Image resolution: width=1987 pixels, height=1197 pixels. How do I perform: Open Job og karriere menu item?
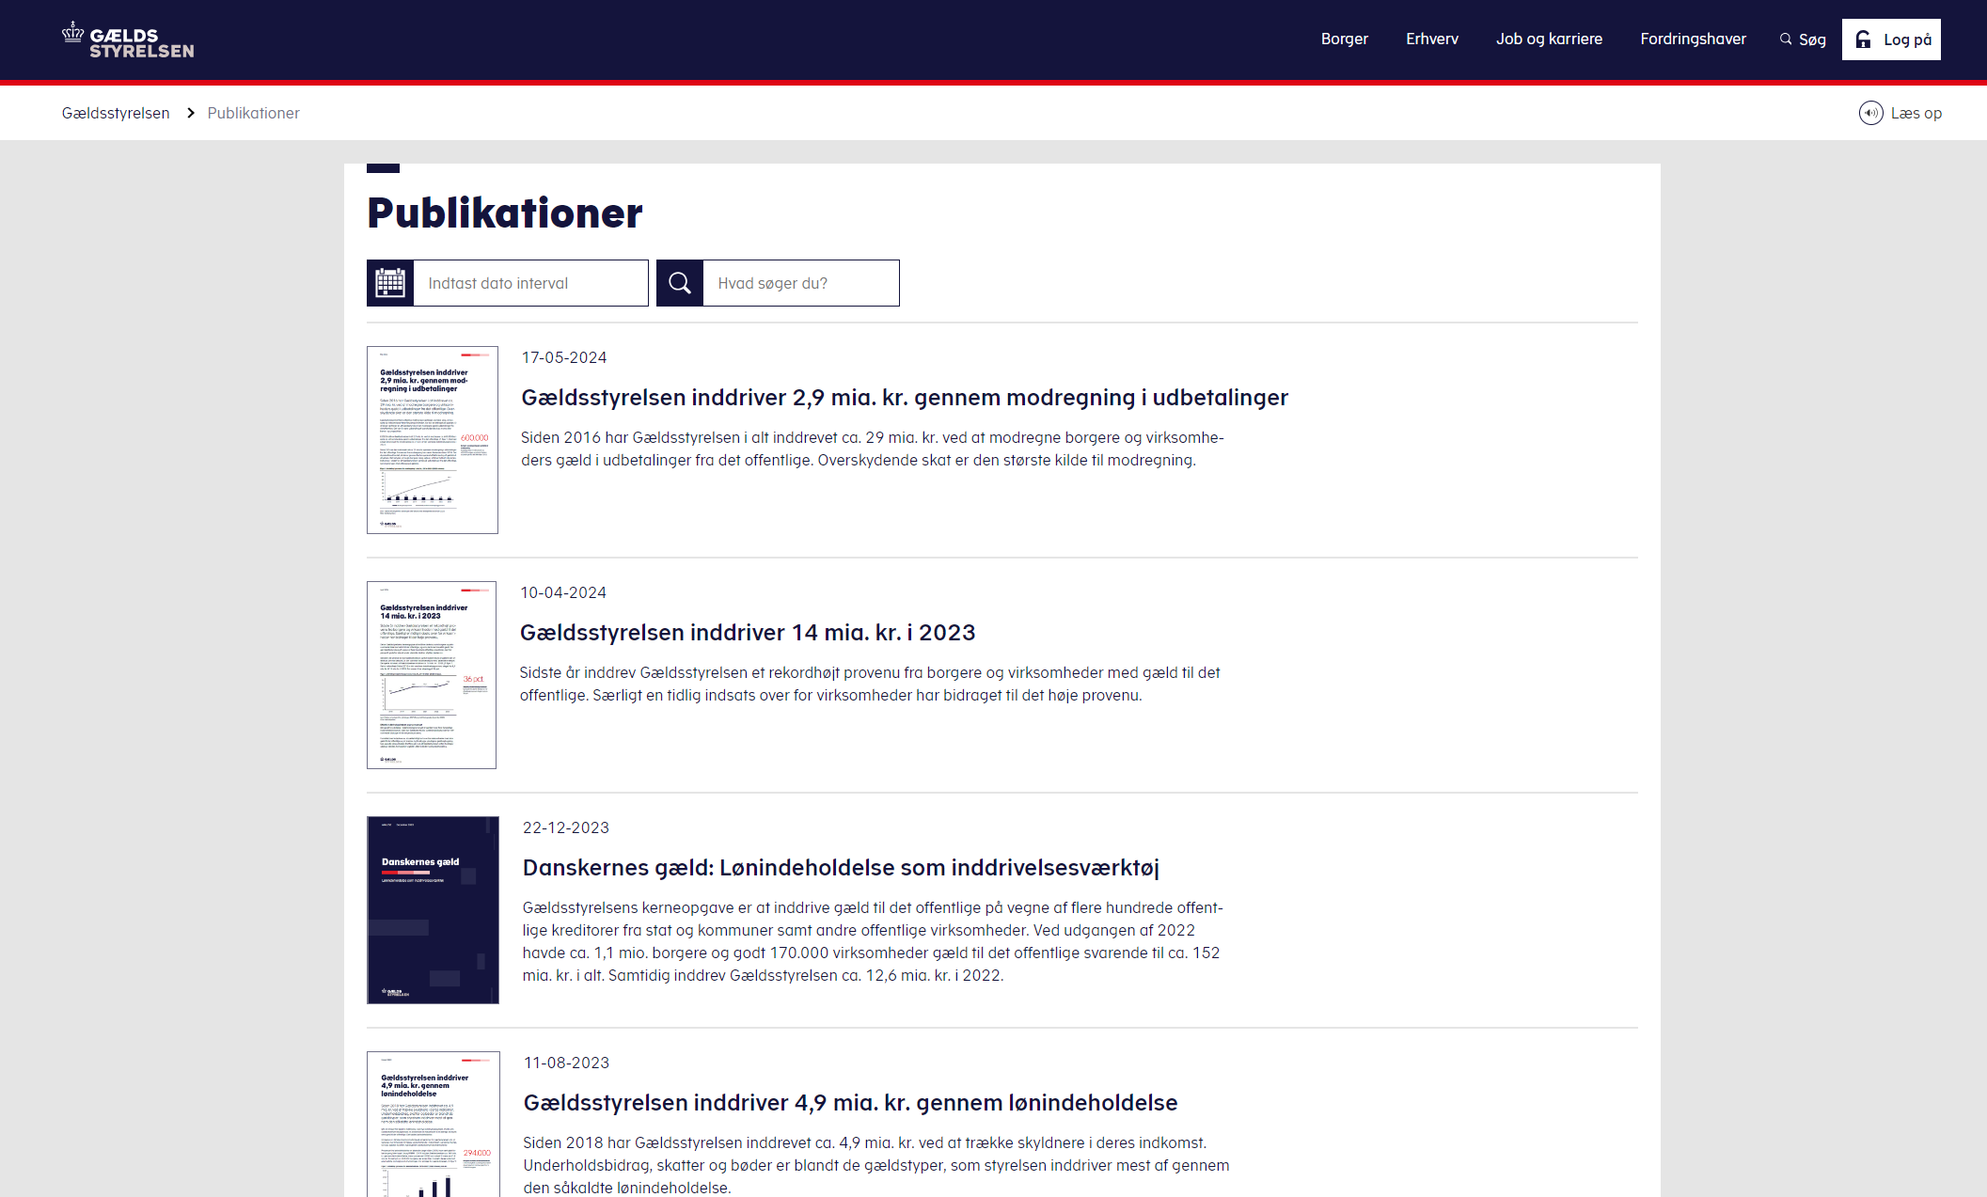click(1549, 39)
